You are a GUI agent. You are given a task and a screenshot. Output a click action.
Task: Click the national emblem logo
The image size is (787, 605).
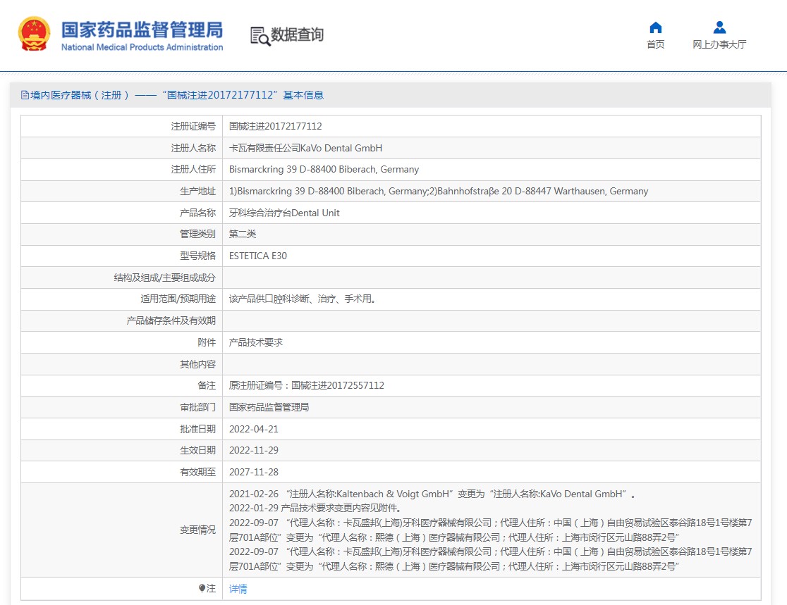pos(34,34)
